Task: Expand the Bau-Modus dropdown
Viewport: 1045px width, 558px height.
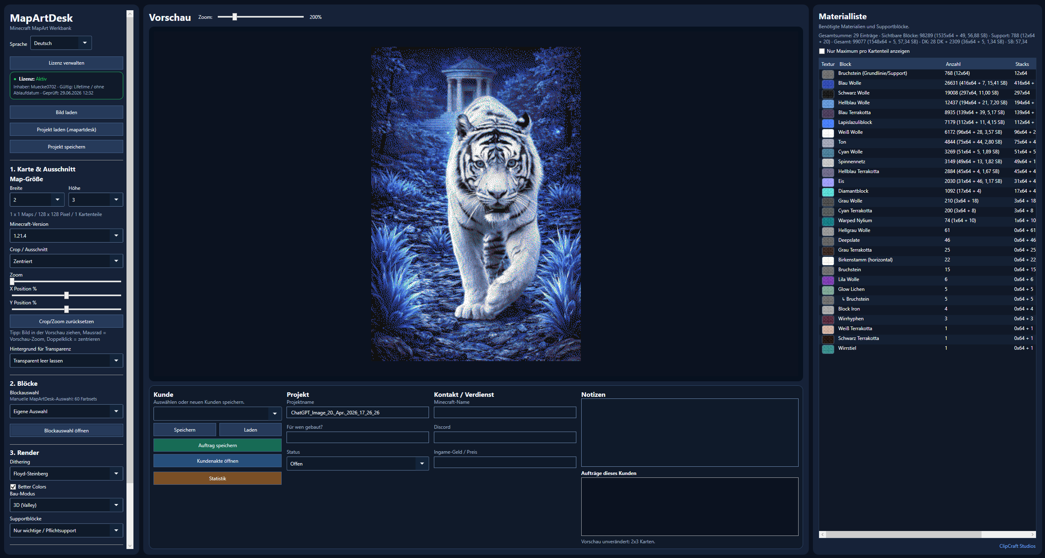Action: 66,505
